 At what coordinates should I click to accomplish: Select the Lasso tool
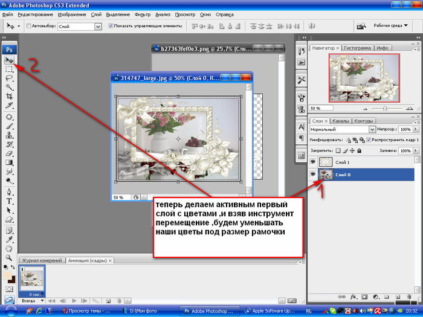(9, 78)
